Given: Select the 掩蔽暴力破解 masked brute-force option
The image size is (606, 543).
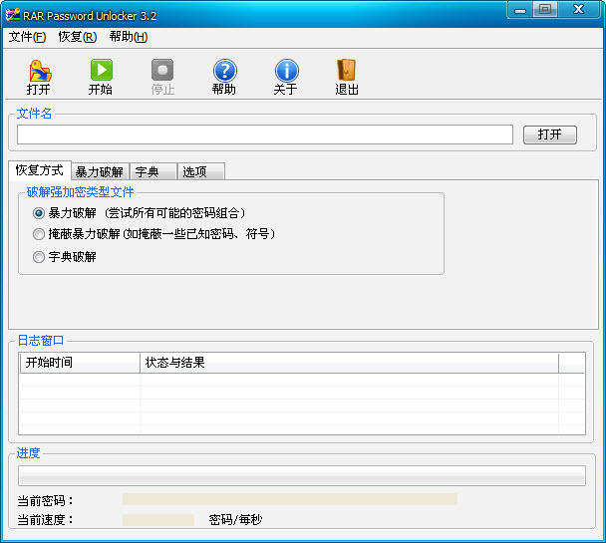Looking at the screenshot, I should click(39, 234).
